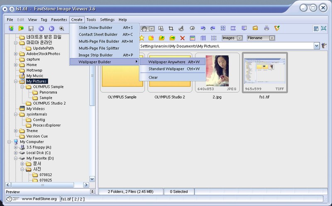The height and width of the screenshot is (206, 332).
Task: Click the compare images grid icon
Action: coord(223,28)
